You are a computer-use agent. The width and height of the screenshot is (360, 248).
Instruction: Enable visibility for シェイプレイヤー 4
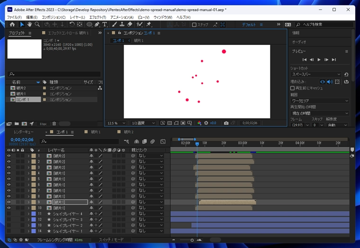pyautogui.click(x=9, y=214)
